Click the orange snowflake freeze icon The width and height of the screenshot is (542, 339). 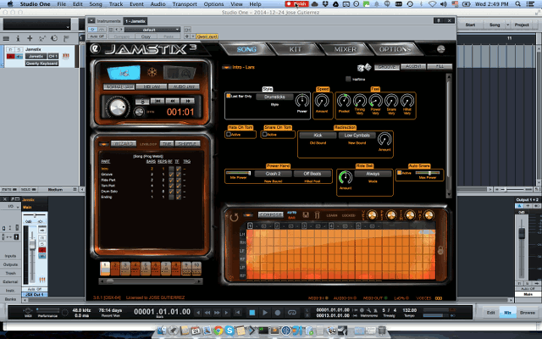click(x=152, y=72)
